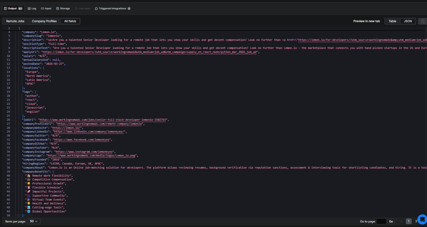Click the "company": "Lemon.io" line
Screen dimensions: 427x227
(x=40, y=32)
